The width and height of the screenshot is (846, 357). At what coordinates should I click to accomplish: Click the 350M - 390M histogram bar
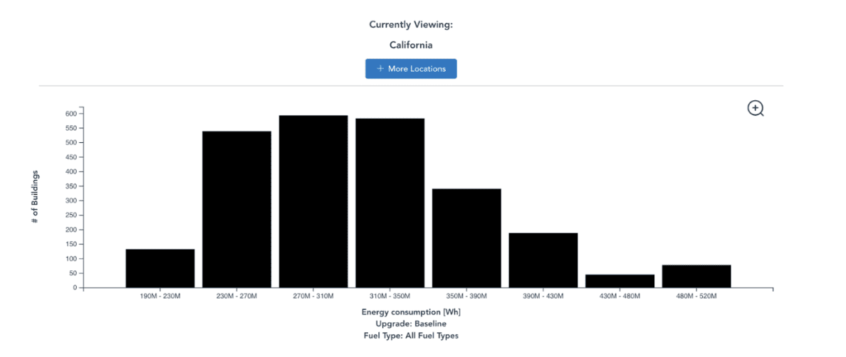(466, 238)
